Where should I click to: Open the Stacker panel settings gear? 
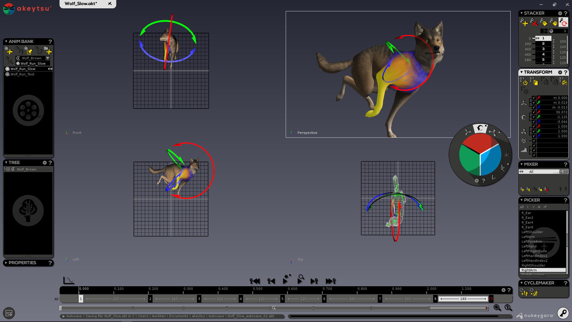pyautogui.click(x=560, y=13)
